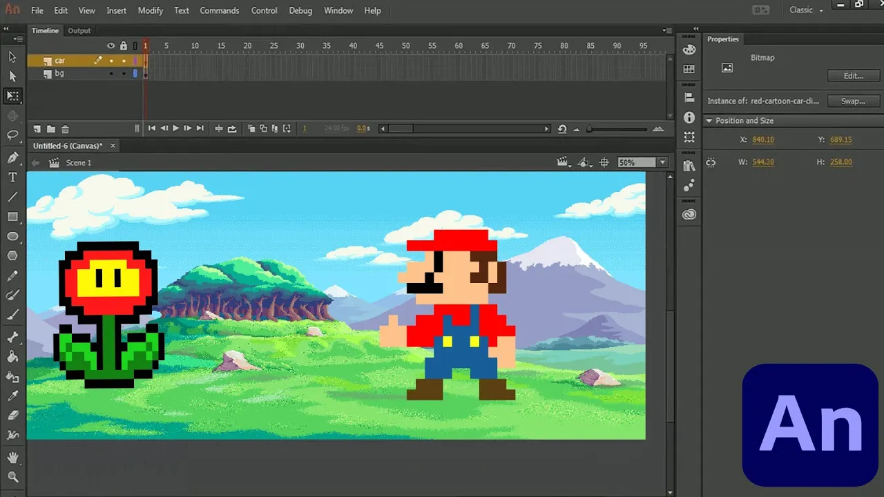Select the Line tool
This screenshot has width=884, height=497.
point(12,197)
